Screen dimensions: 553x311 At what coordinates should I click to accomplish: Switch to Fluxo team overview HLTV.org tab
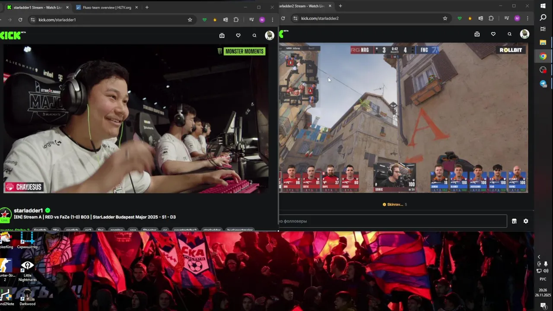tap(107, 7)
